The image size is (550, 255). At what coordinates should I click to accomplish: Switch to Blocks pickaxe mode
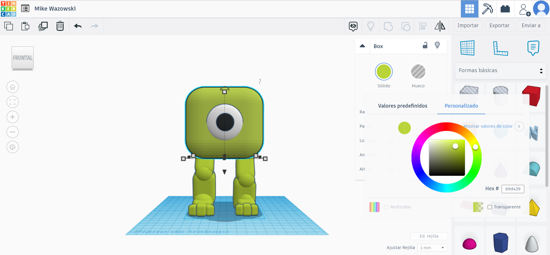pyautogui.click(x=487, y=9)
